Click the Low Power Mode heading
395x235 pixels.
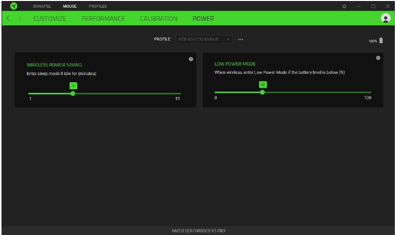tap(235, 64)
